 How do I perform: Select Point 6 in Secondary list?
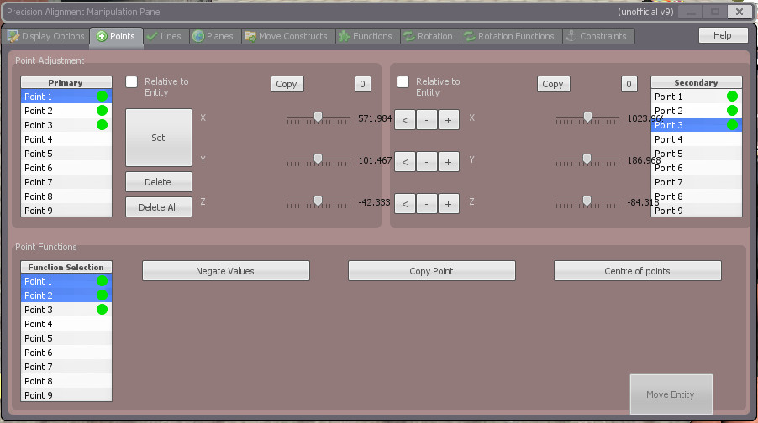click(697, 168)
